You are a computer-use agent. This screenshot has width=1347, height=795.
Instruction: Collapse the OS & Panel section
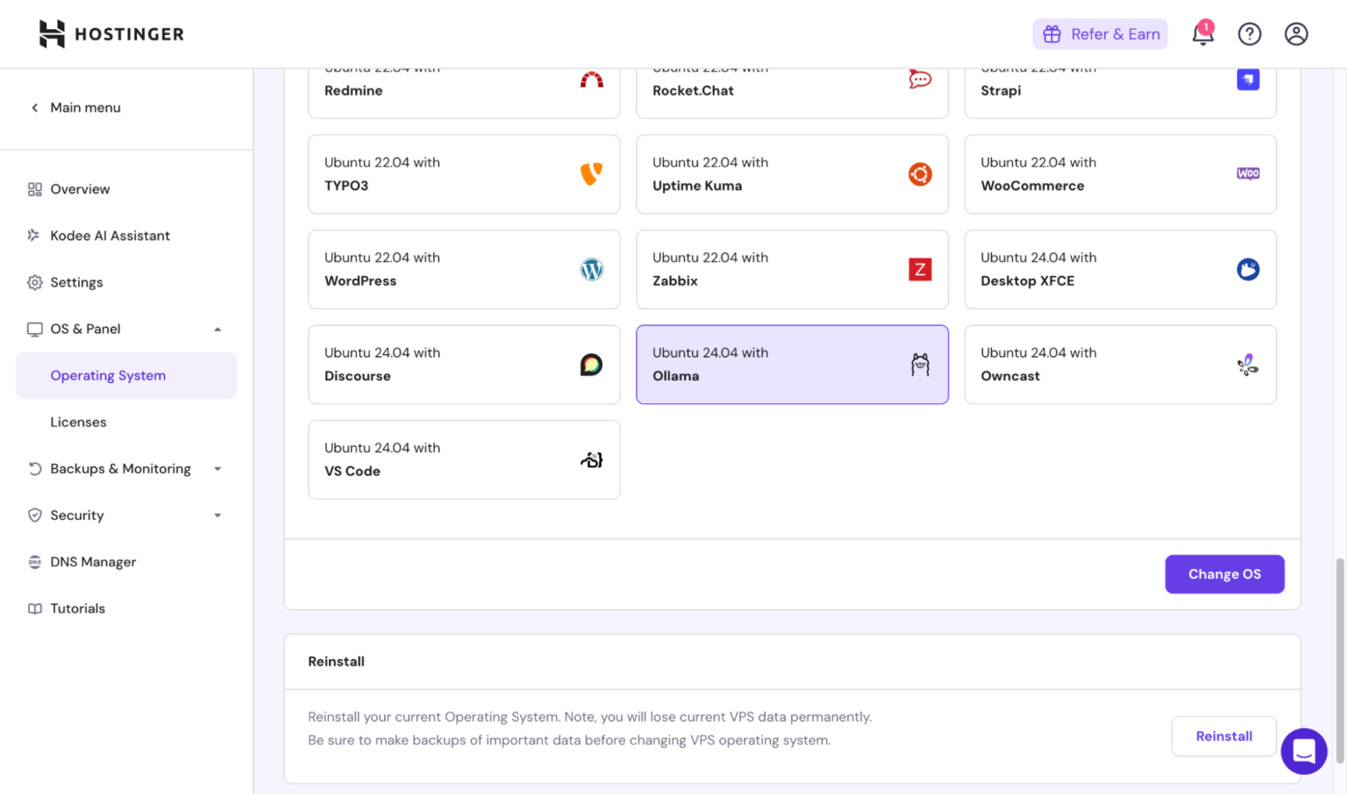click(217, 330)
